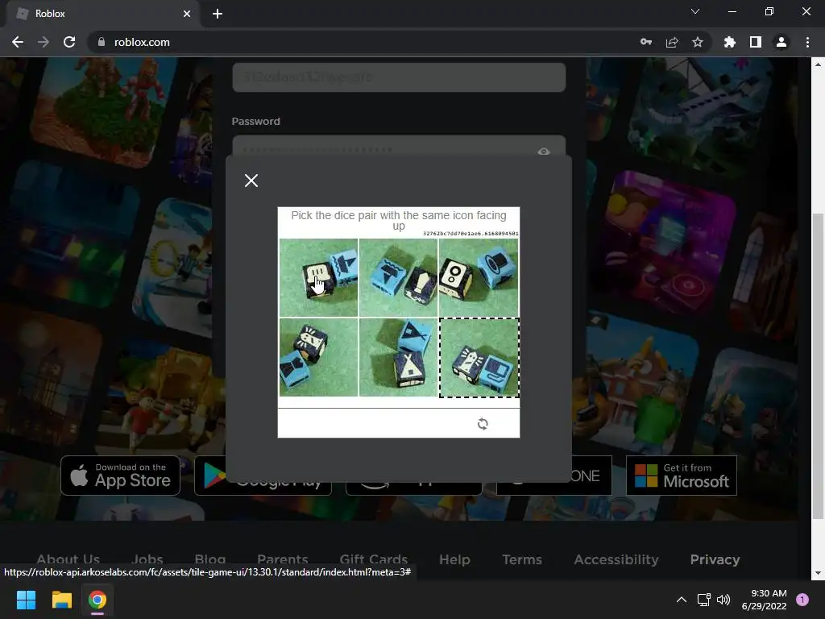Screen dimensions: 825x619
Task: Click Chrome icon in taskbar
Action: click(97, 600)
